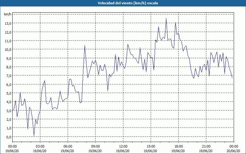Image resolution: width=246 pixels, height=154 pixels.
Task: Click the '11,0' y-axis label
Action: [8, 41]
